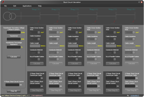
Task: Click Stag 5 Short Circuit Current per Cable output
Action: tap(111, 78)
